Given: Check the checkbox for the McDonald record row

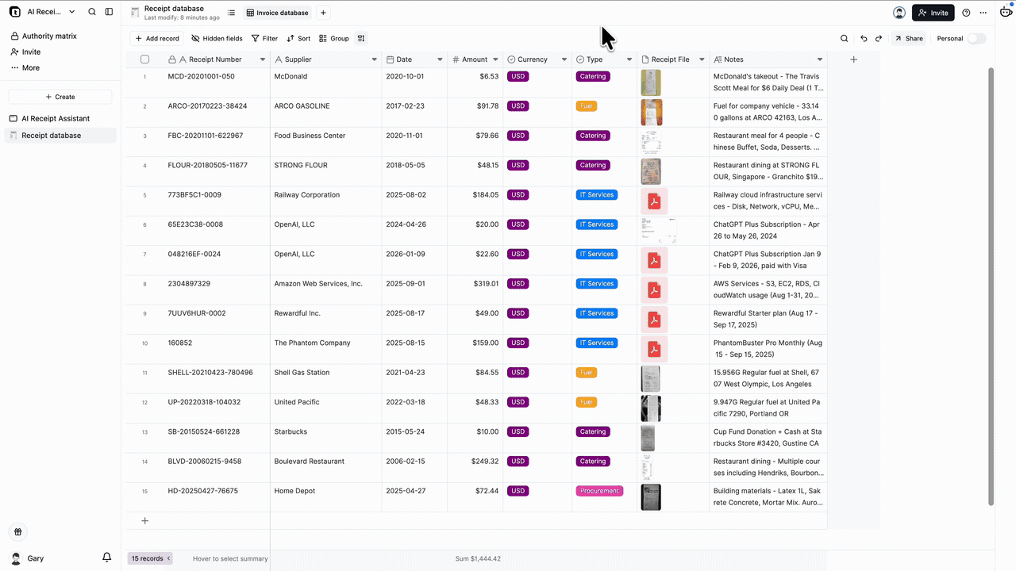Looking at the screenshot, I should click(144, 76).
